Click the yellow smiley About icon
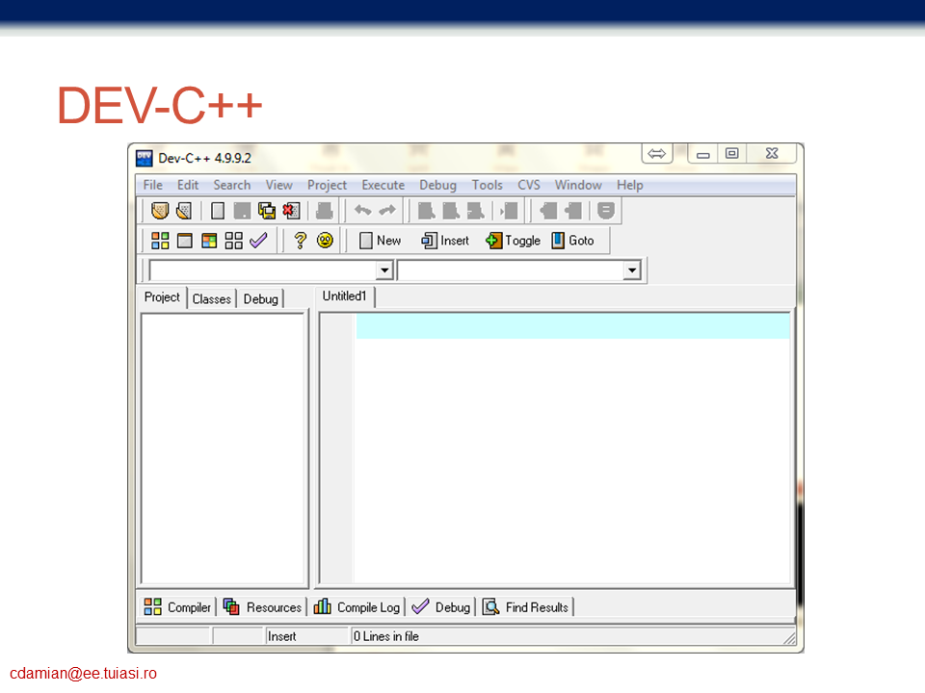 point(325,241)
